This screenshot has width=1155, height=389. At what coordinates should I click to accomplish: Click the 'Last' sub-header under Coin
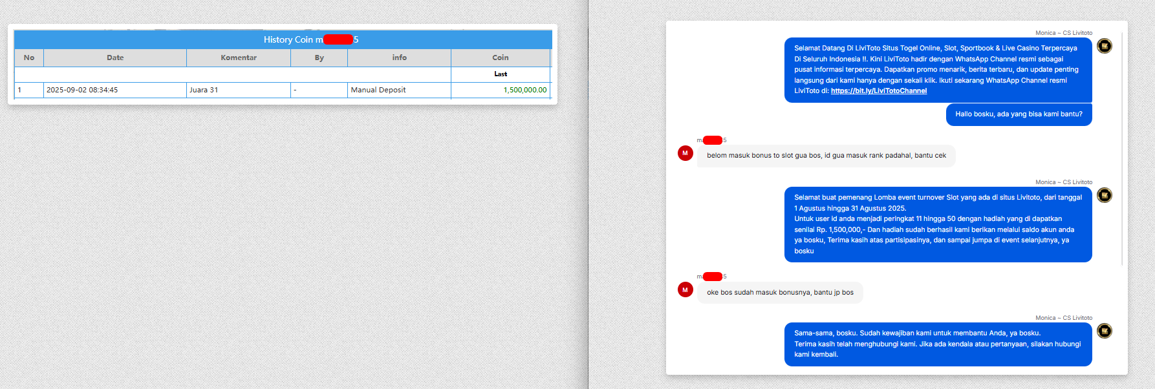click(501, 74)
